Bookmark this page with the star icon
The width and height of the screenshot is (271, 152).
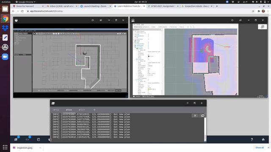(x=253, y=11)
